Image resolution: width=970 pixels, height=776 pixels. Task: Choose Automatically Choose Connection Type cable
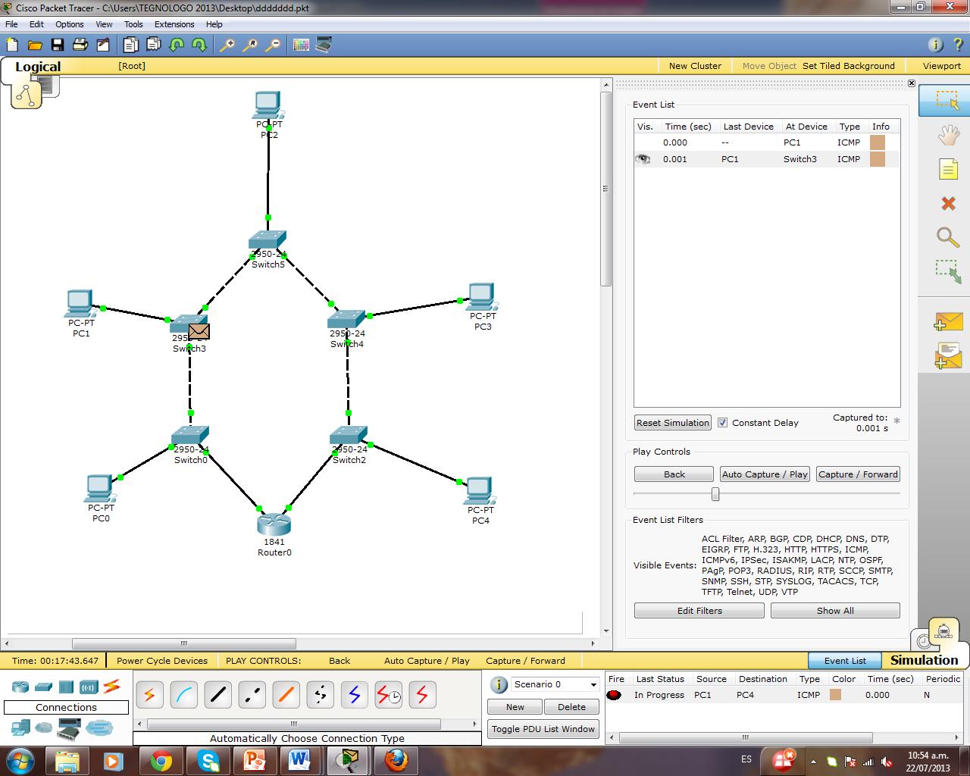149,694
